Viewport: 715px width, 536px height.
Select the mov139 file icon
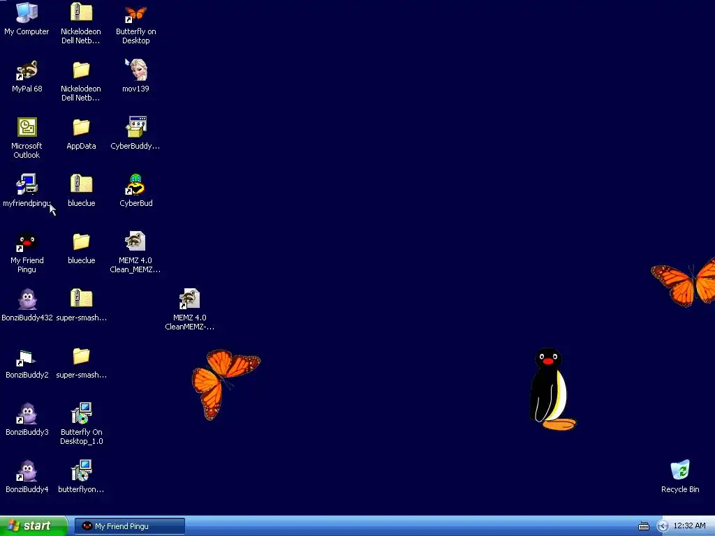click(x=136, y=70)
